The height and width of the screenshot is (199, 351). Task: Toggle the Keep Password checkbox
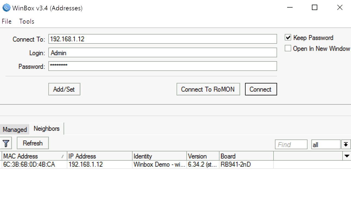pos(288,38)
